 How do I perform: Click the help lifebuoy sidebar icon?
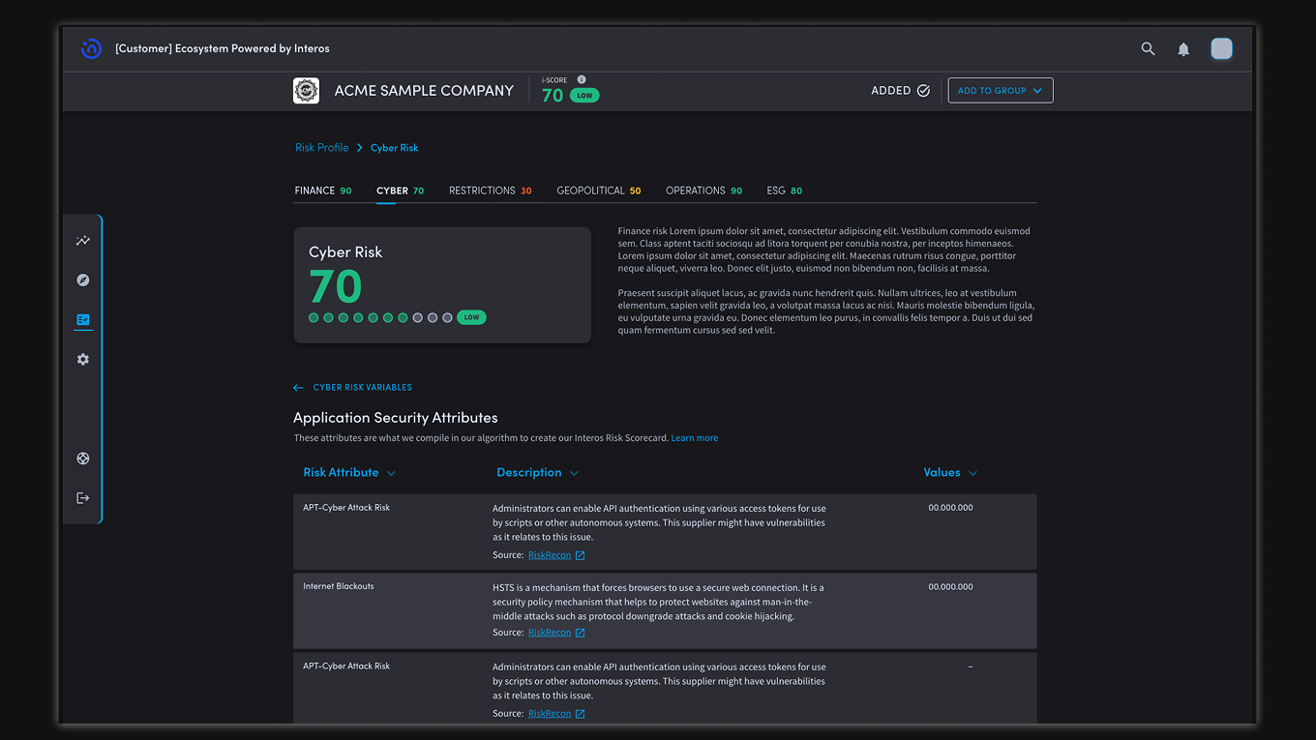pos(83,459)
